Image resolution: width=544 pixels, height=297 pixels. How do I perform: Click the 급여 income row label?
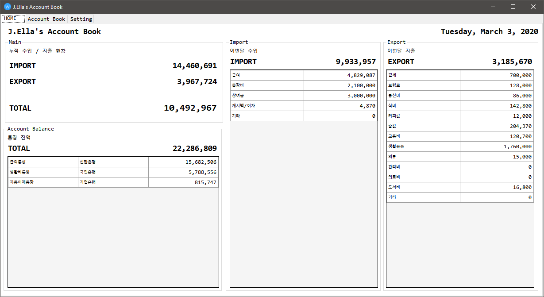click(x=267, y=75)
